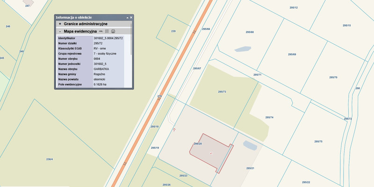Select parcel 295/69 on the map
Image resolution: width=374 pixels, height=187 pixels.
(x=292, y=55)
